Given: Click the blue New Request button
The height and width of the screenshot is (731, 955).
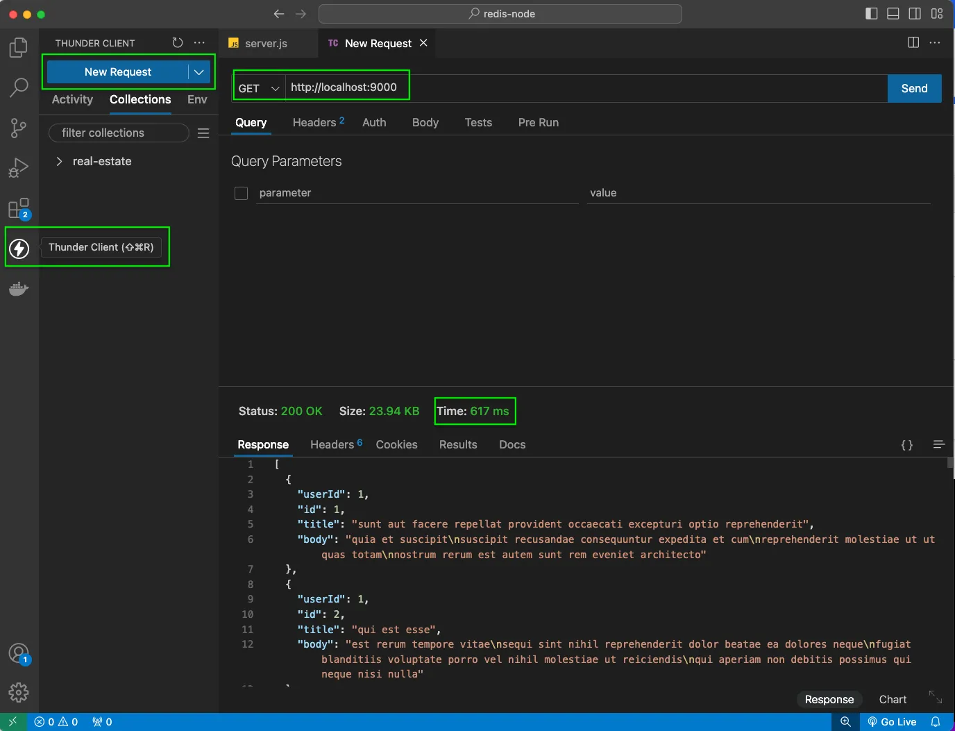Looking at the screenshot, I should pos(118,72).
